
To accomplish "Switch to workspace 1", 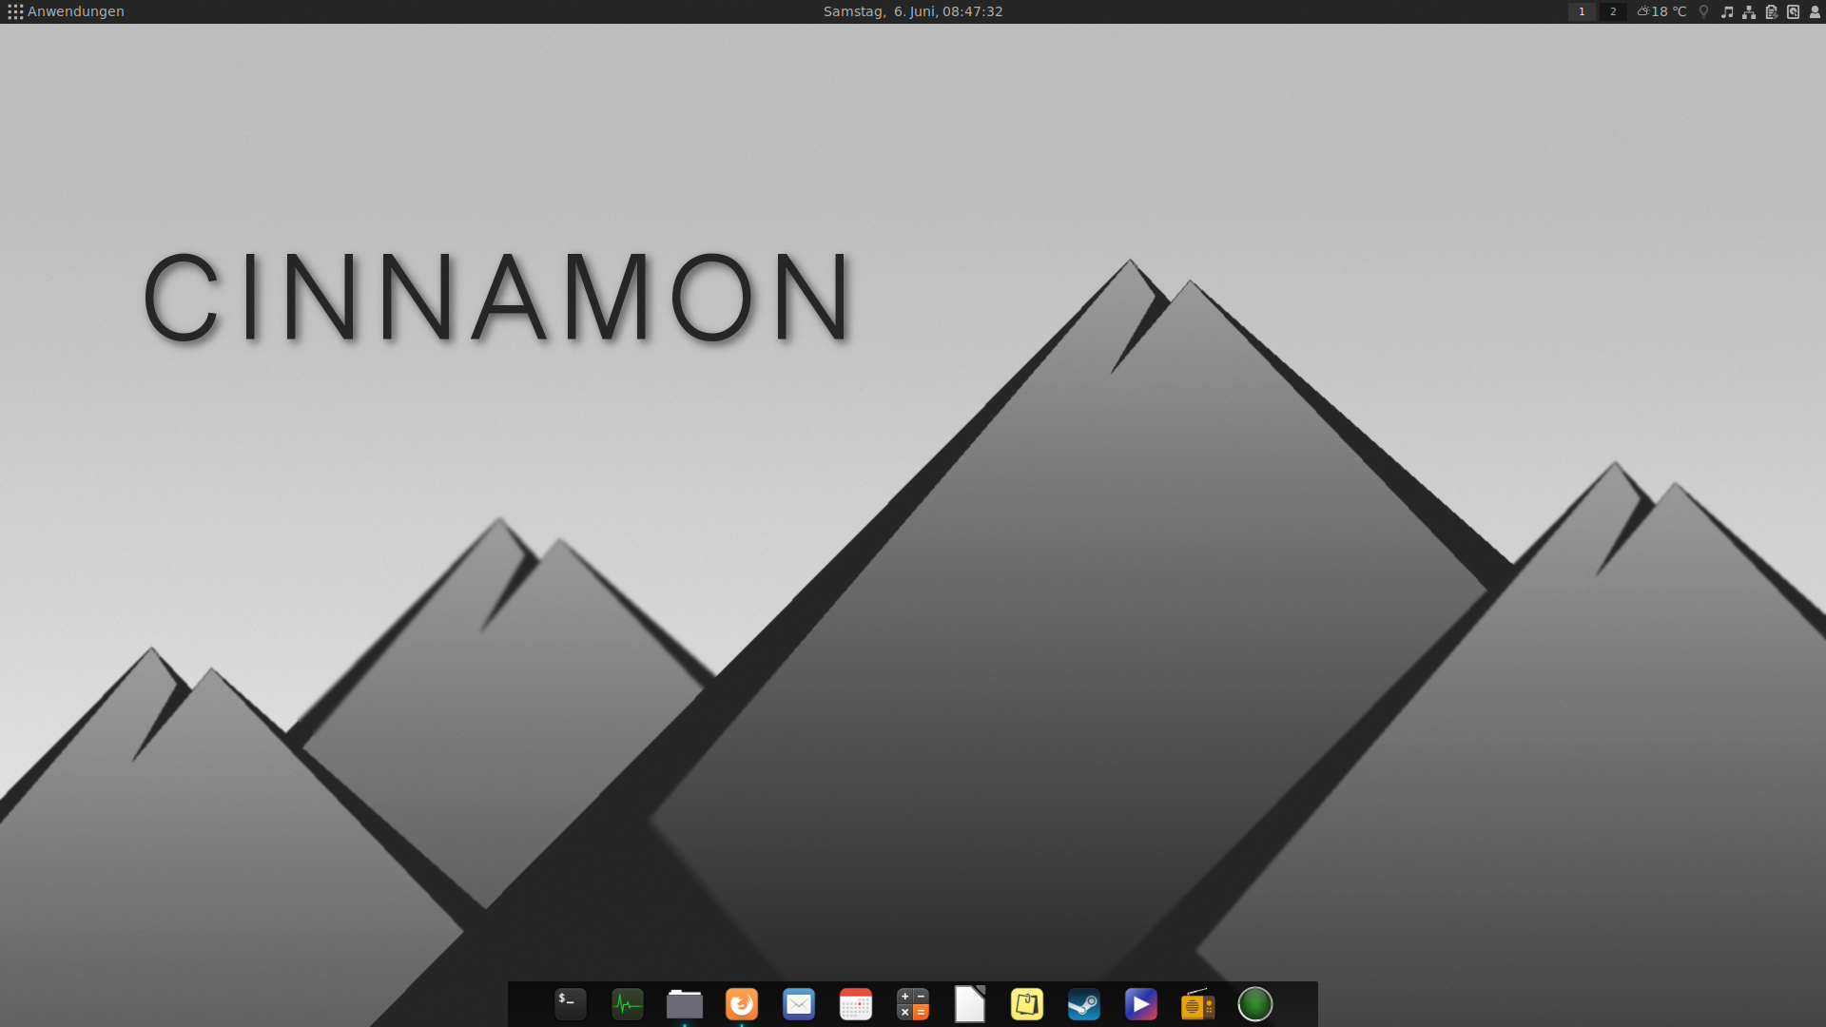I will click(1582, 11).
